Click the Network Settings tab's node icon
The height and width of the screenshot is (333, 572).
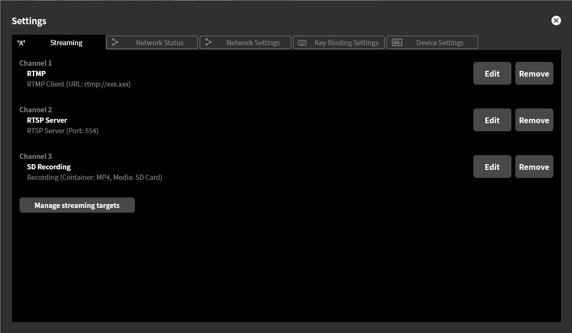point(208,42)
